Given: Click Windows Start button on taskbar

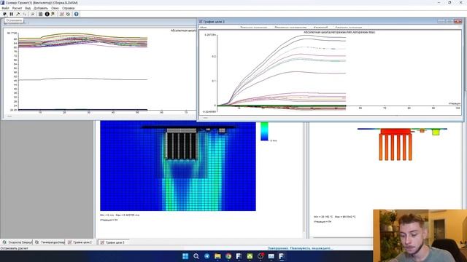Looking at the screenshot, I should [x=185, y=256].
